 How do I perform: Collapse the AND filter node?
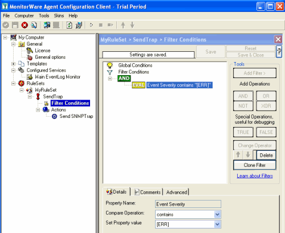[x=110, y=79]
